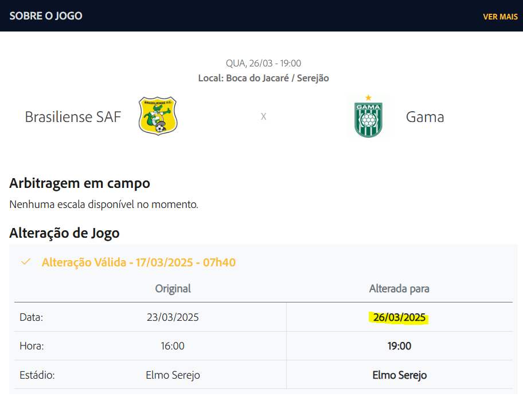Viewport: 523px width, 397px height.
Task: Click the original date 23/03/2025
Action: coord(173,317)
